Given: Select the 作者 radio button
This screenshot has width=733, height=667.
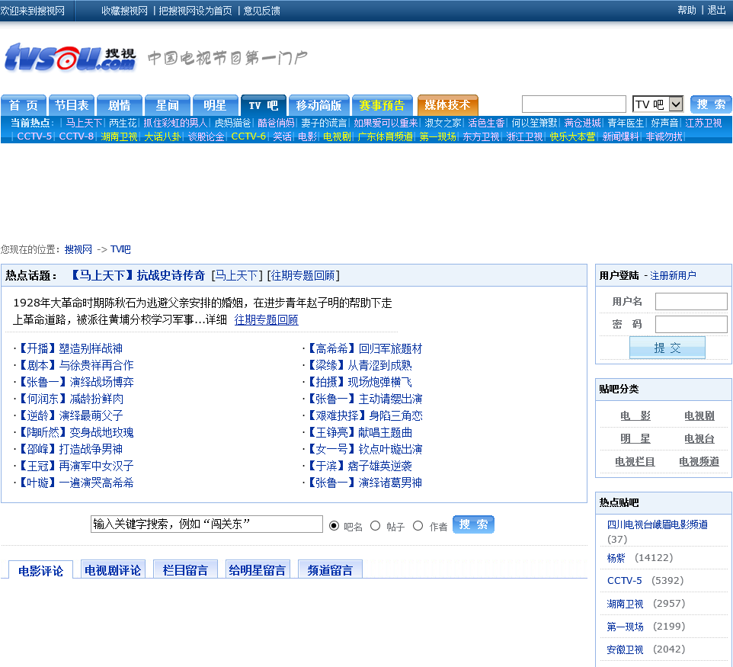Looking at the screenshot, I should [418, 526].
